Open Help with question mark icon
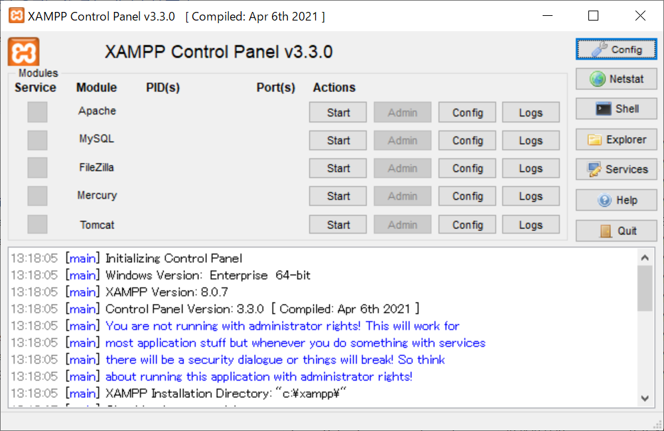 (x=616, y=200)
